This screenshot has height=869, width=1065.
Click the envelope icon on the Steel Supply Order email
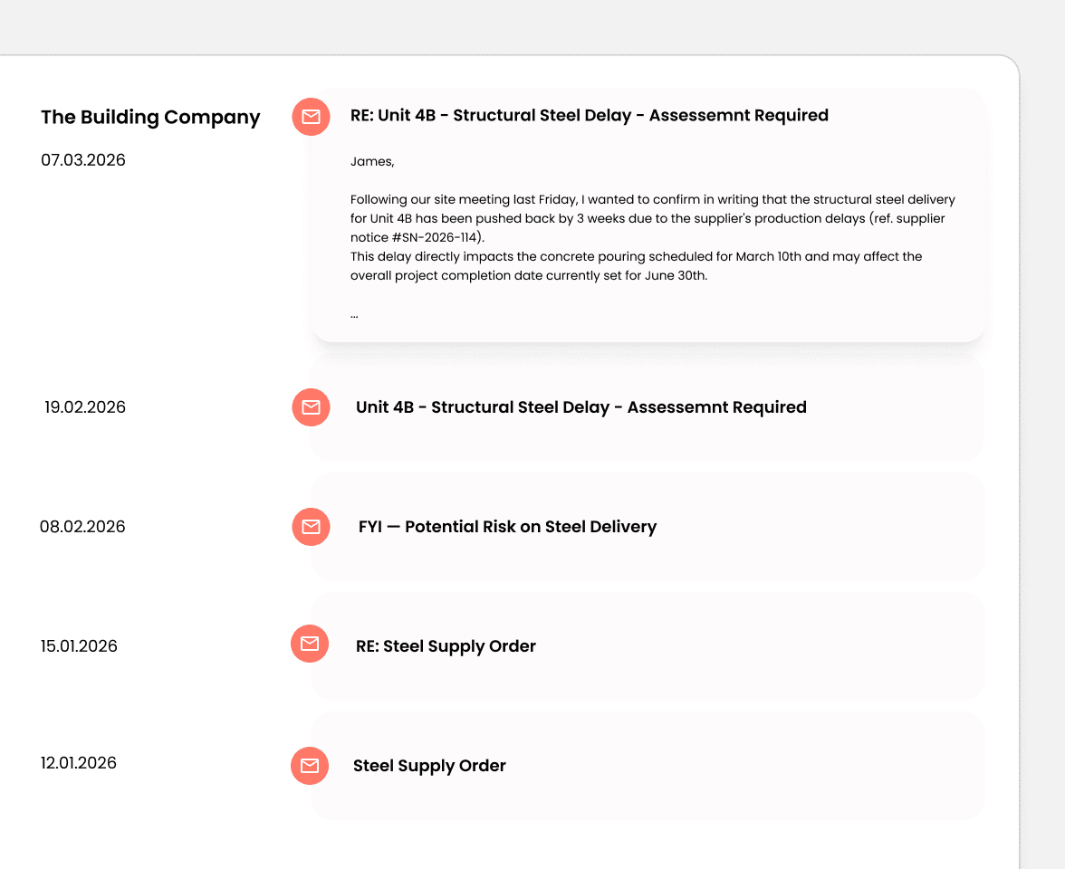click(309, 766)
